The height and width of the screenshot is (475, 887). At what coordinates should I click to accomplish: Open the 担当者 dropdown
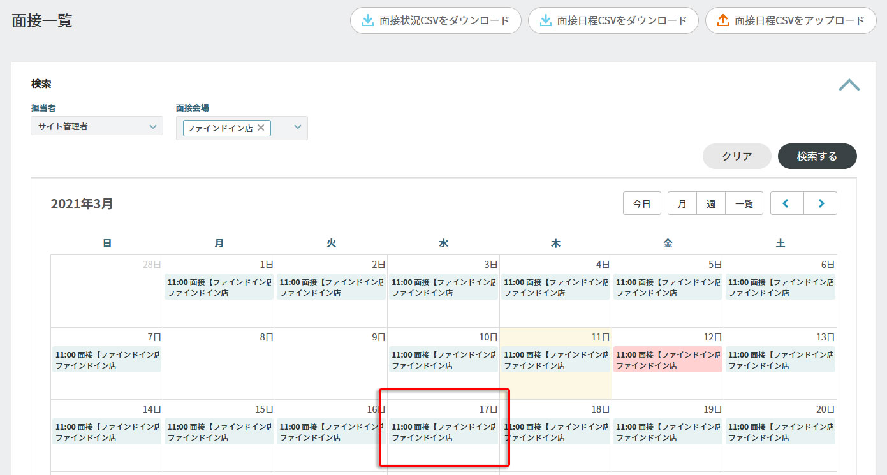(x=97, y=126)
